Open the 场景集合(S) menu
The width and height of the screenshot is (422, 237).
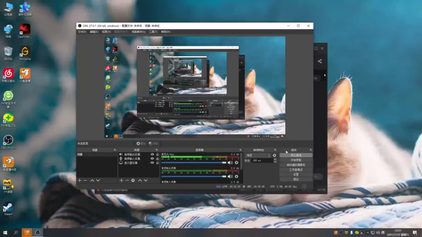138,32
